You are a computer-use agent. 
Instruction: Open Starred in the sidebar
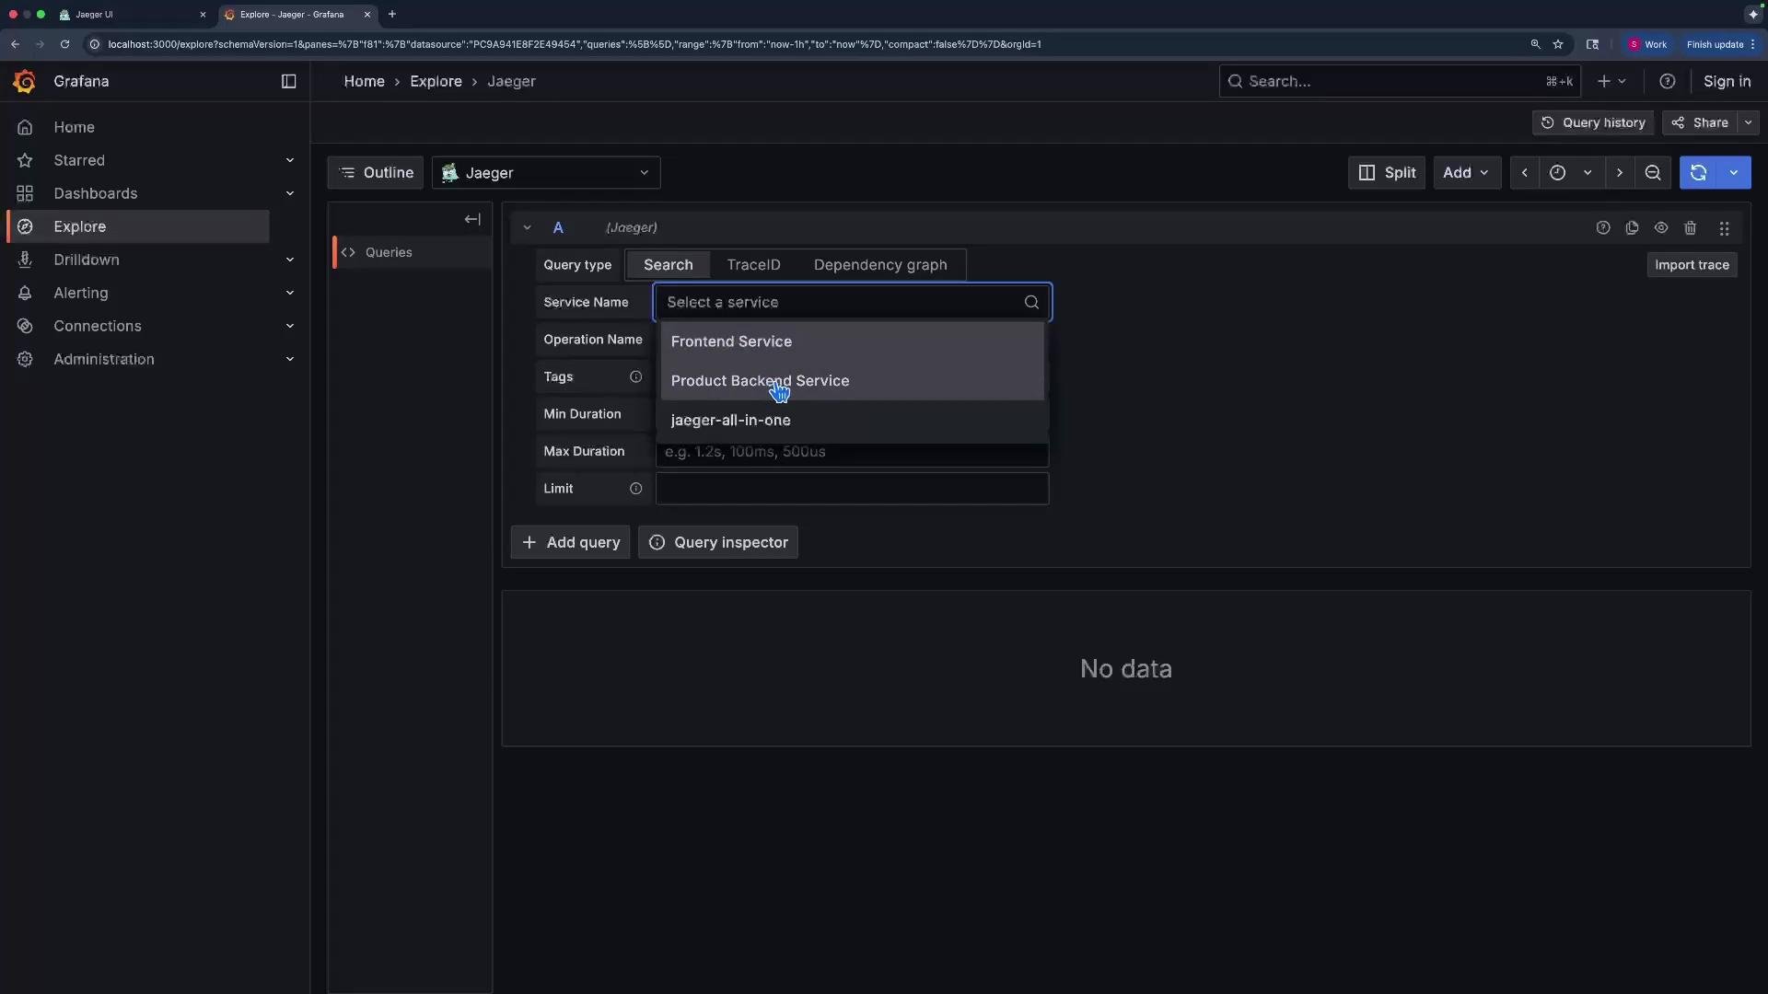coord(79,160)
